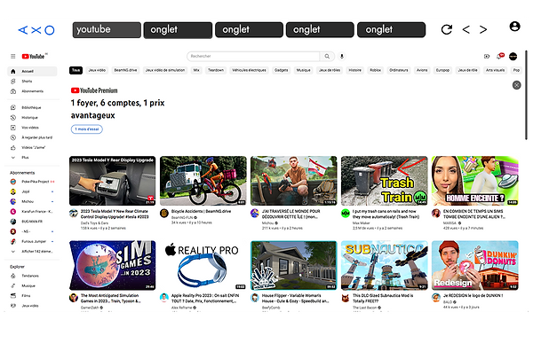Select the Arts visuels filter chip
Screen dimensions: 533x351
click(495, 70)
